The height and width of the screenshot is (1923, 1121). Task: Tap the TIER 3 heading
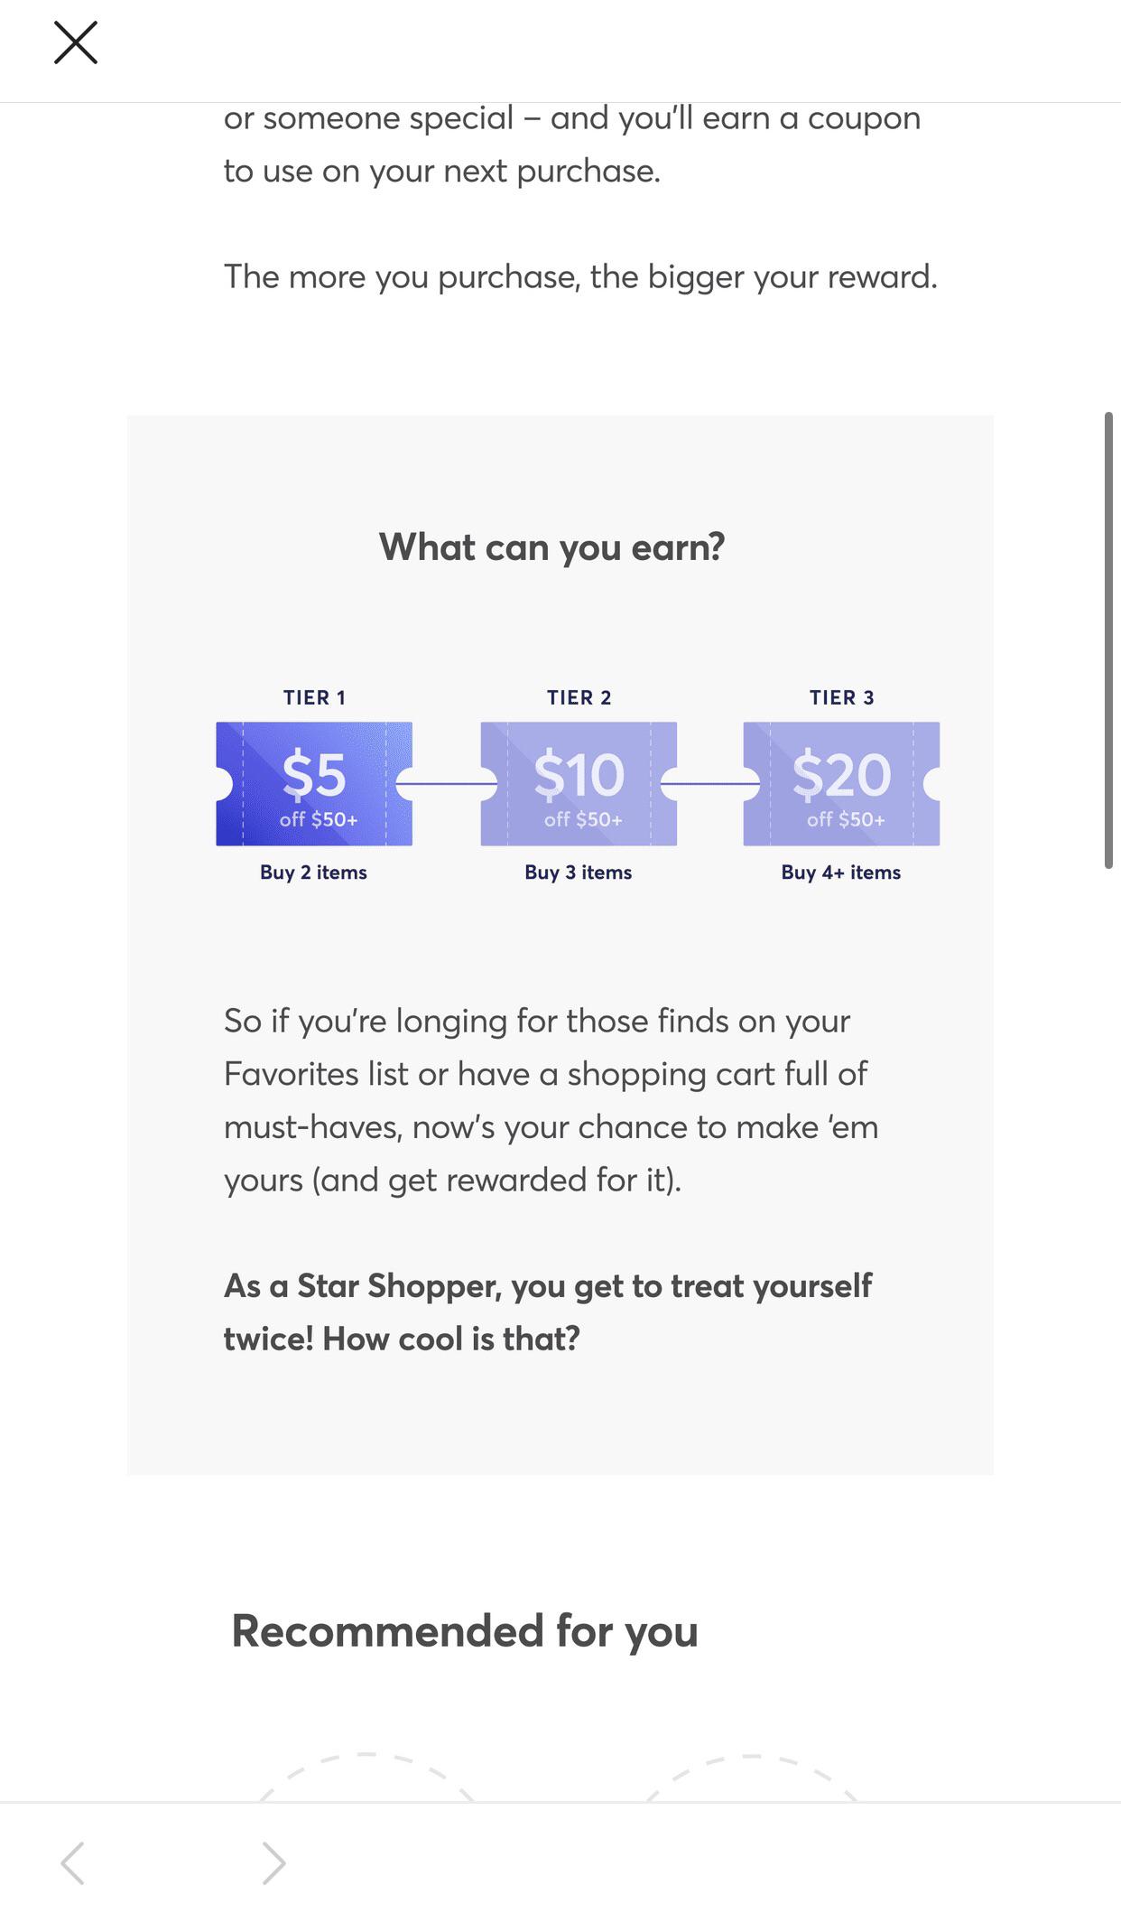841,697
